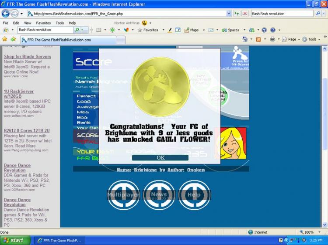Click the Maps toolbar button
The width and height of the screenshot is (328, 245).
[x=191, y=30]
